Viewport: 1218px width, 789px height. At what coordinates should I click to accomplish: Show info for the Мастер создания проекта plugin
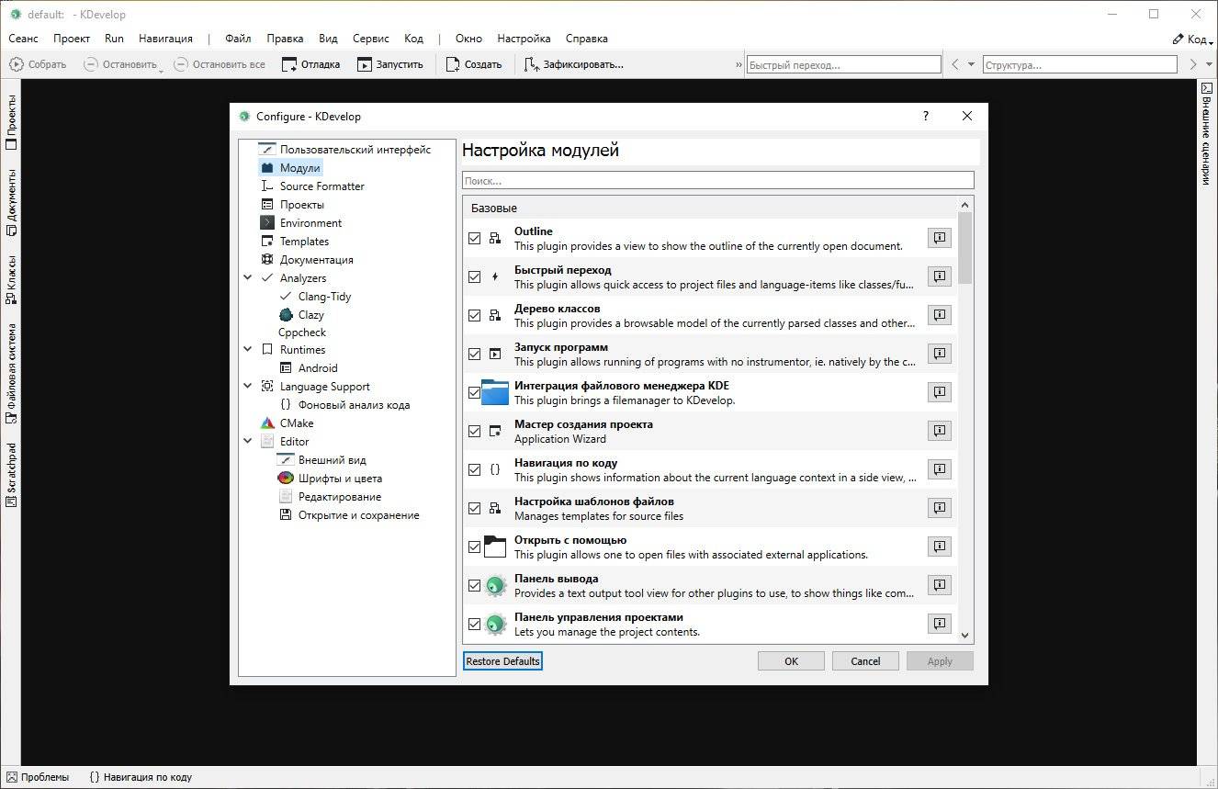[x=940, y=431]
